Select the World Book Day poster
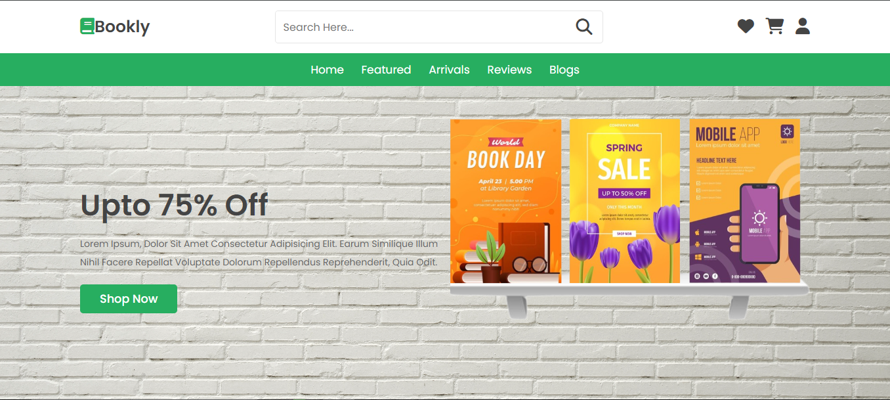The width and height of the screenshot is (890, 400). [x=505, y=201]
